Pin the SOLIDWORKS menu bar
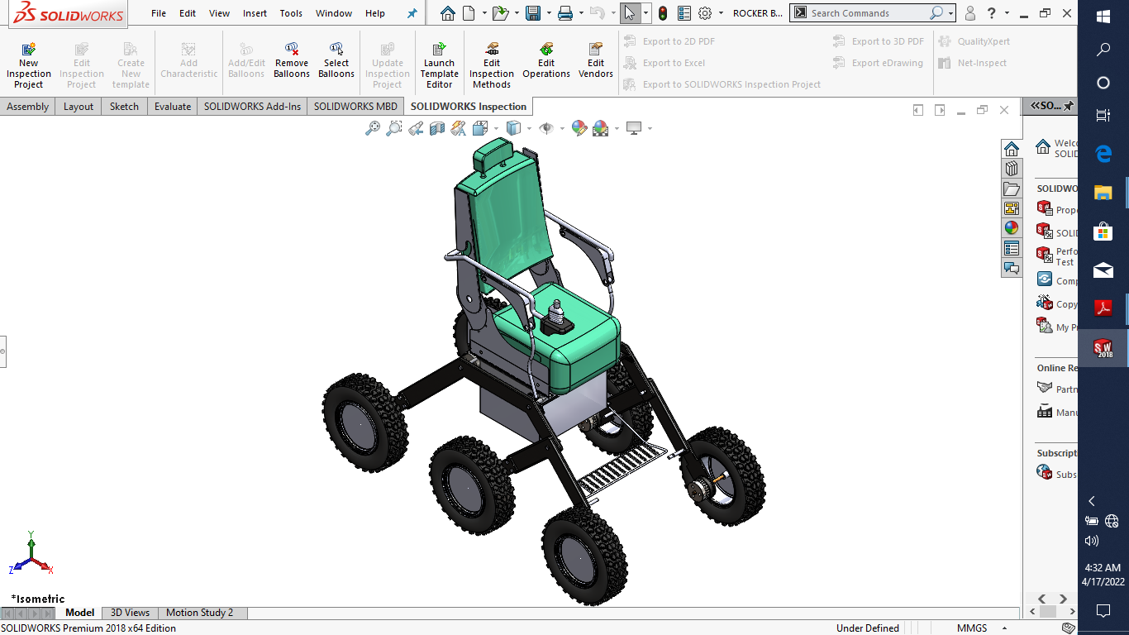 412,13
